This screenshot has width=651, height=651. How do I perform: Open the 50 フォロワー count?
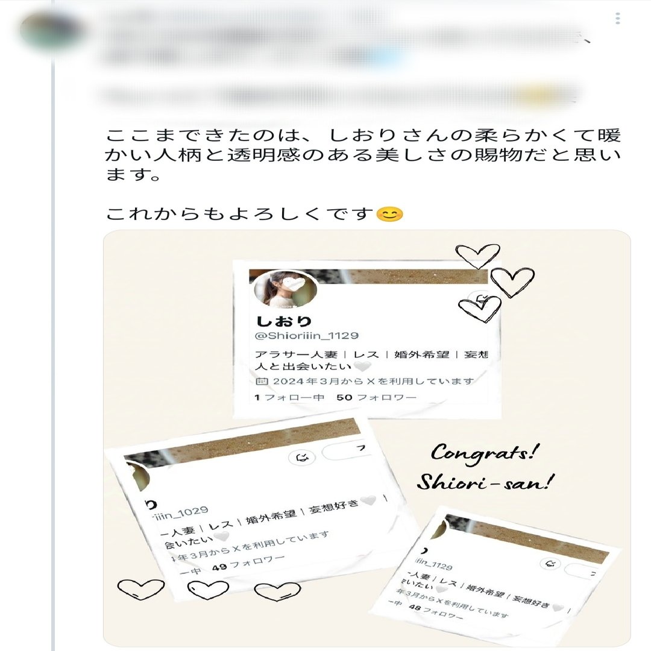coord(376,397)
